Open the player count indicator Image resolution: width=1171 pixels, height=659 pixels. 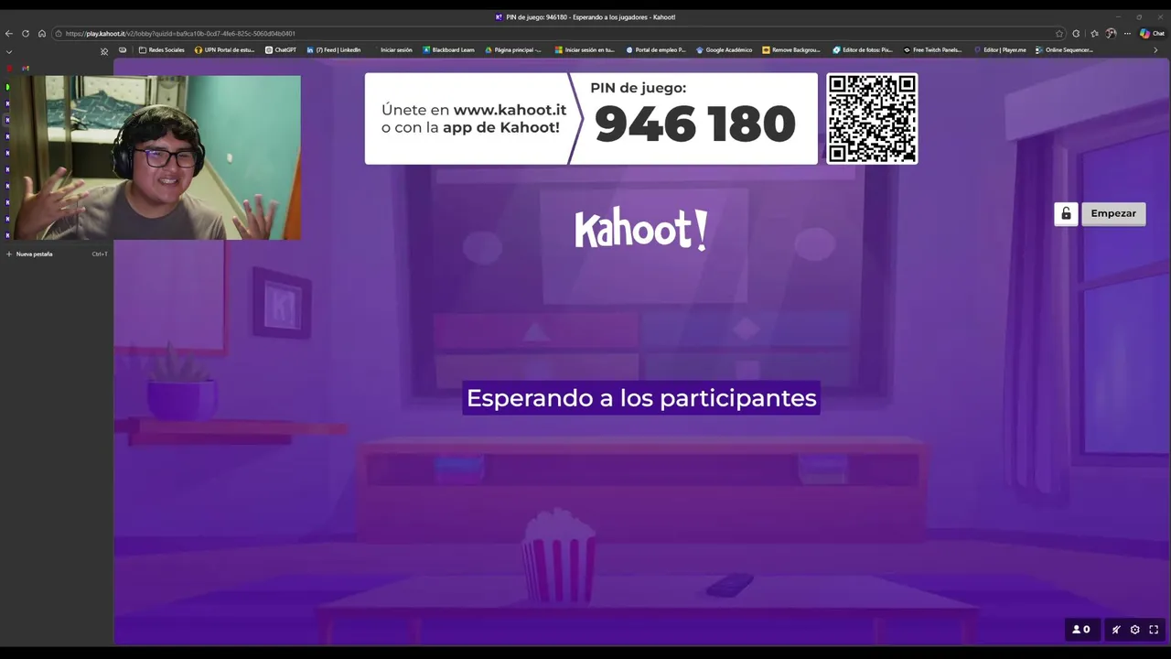coord(1081,630)
